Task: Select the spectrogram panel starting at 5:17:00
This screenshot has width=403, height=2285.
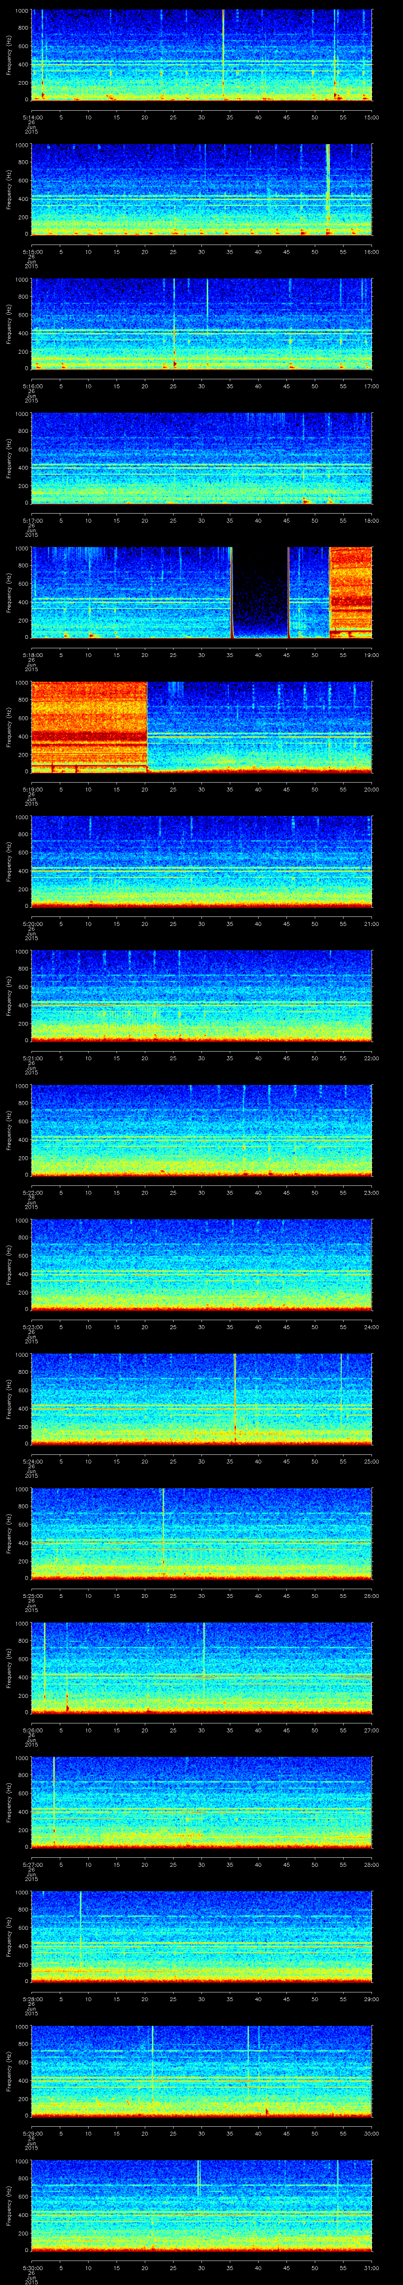Action: click(x=201, y=458)
